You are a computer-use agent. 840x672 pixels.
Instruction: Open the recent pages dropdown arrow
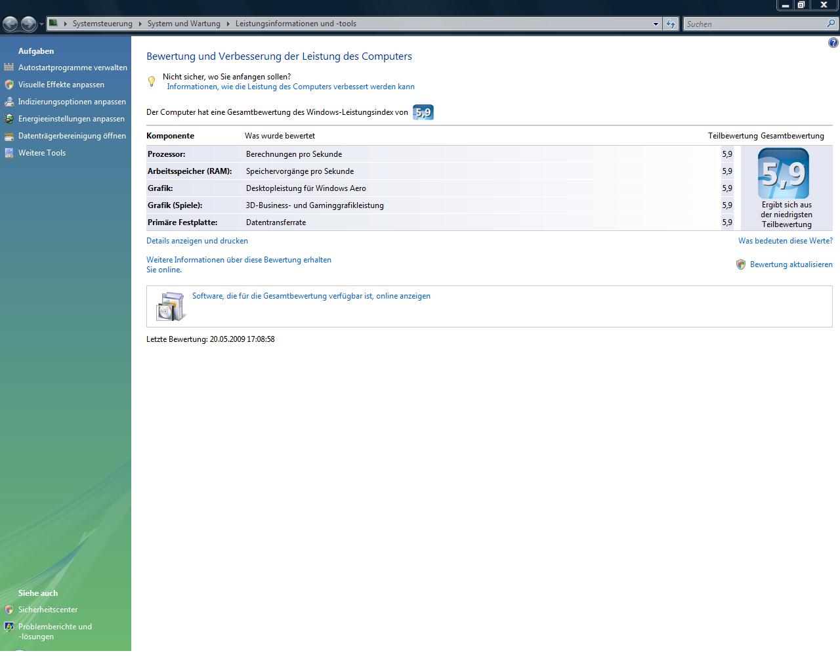click(x=41, y=24)
